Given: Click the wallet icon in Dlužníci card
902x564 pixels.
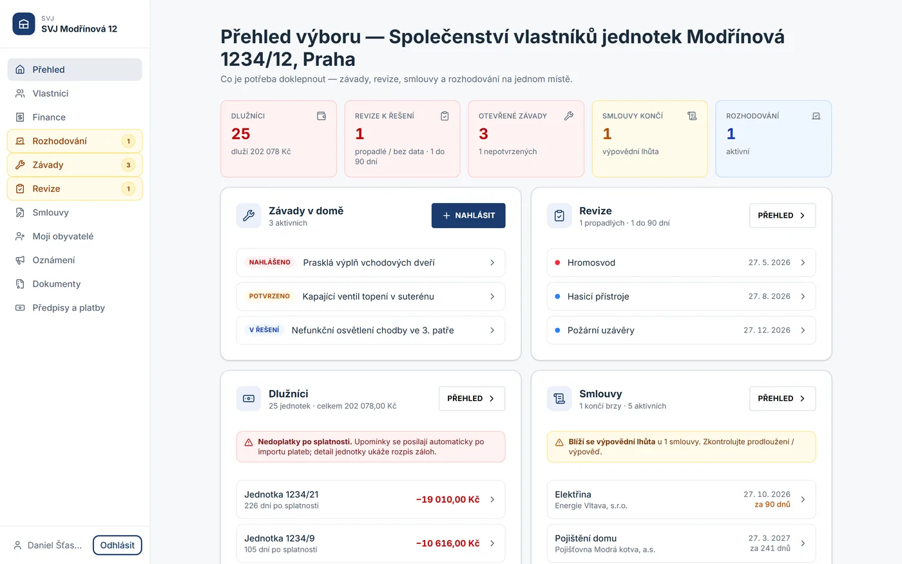Looking at the screenshot, I should click(321, 116).
